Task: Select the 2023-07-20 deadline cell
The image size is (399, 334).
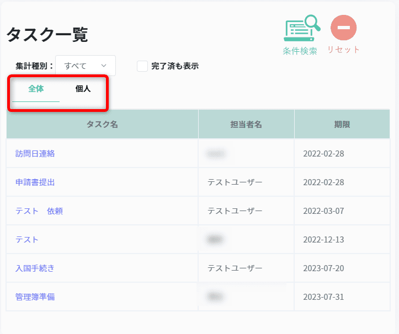Action: (323, 268)
